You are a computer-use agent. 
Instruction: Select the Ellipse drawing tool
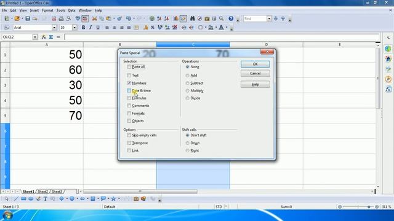pos(31,199)
